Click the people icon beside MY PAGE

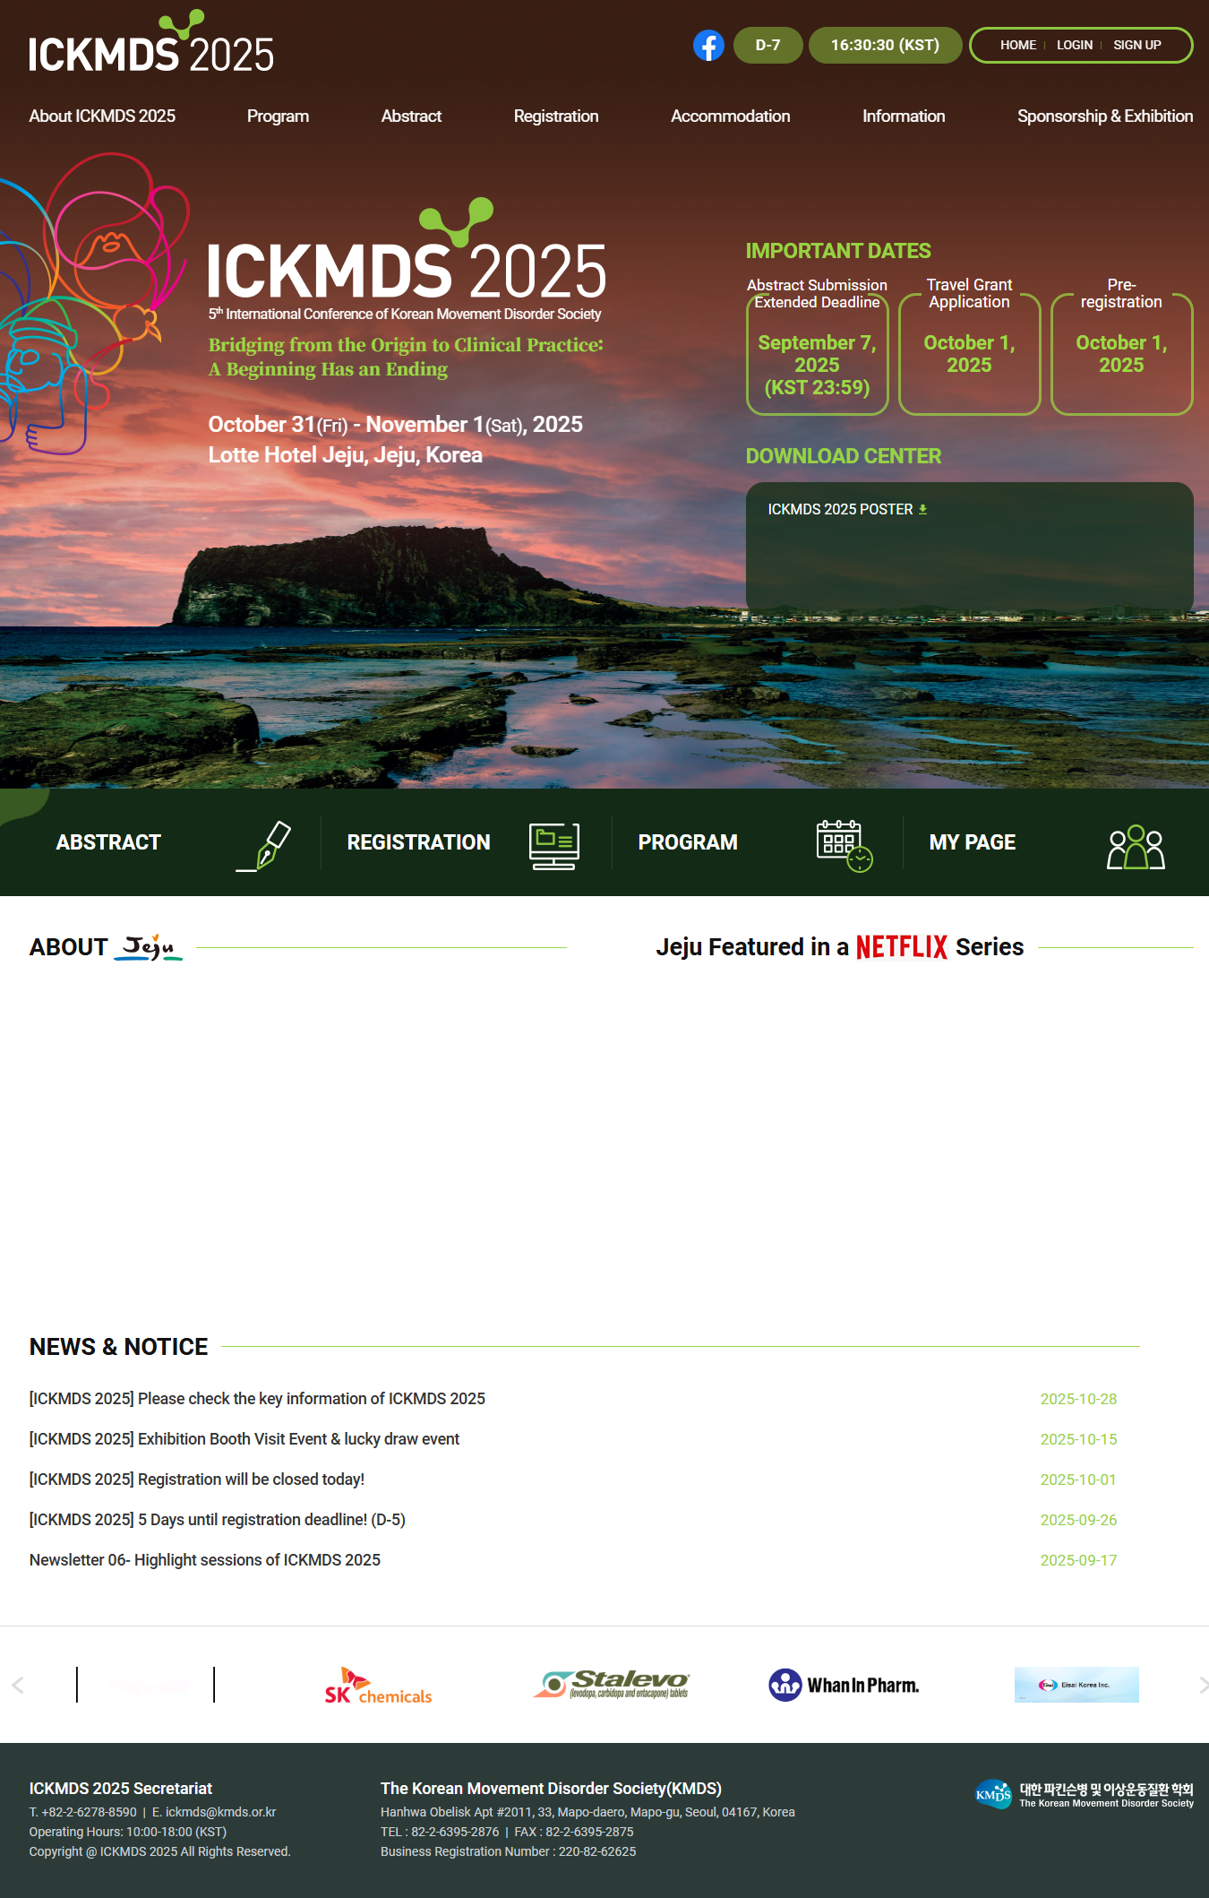(x=1135, y=847)
